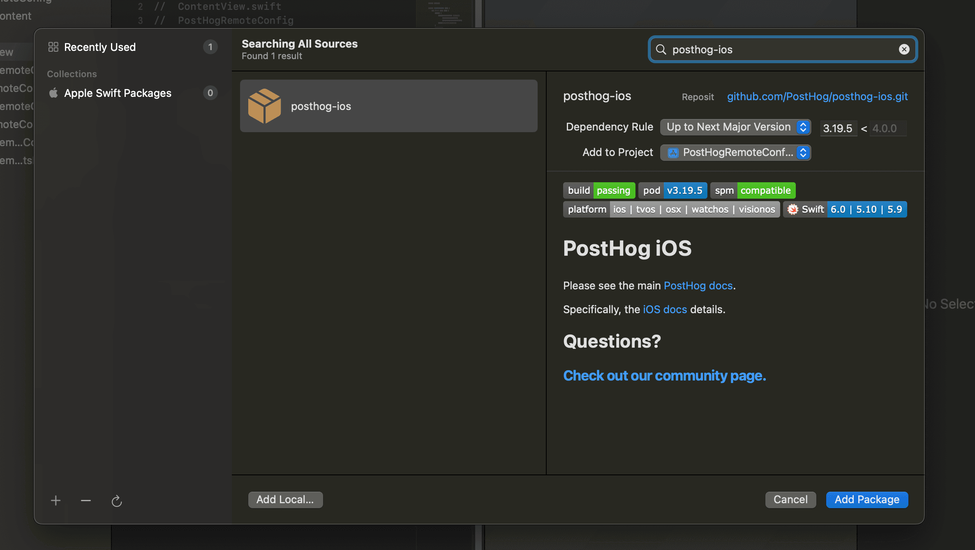Click the magnifying glass in search field
The width and height of the screenshot is (975, 550).
pyautogui.click(x=661, y=50)
